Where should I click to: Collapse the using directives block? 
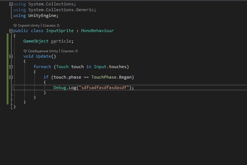(11, 4)
